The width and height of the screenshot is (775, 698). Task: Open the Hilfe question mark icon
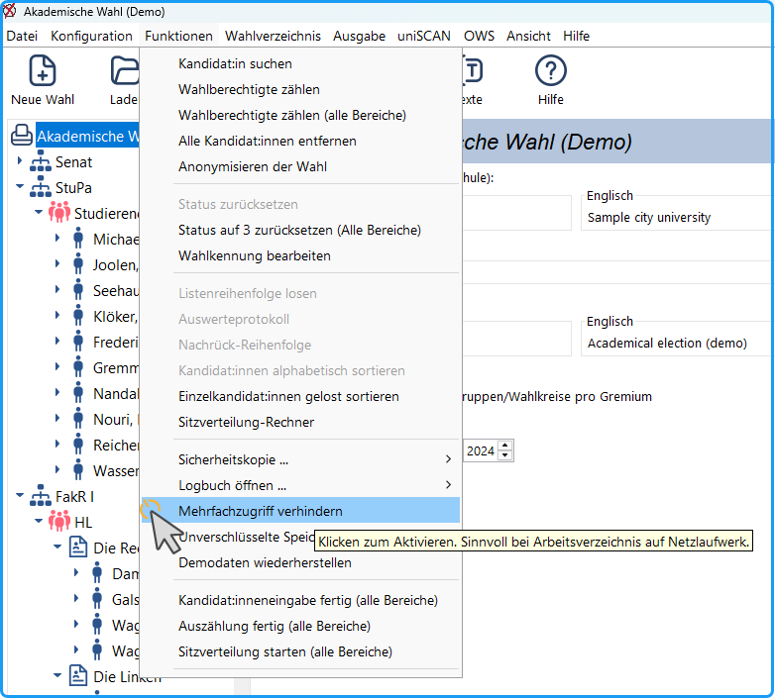(551, 70)
